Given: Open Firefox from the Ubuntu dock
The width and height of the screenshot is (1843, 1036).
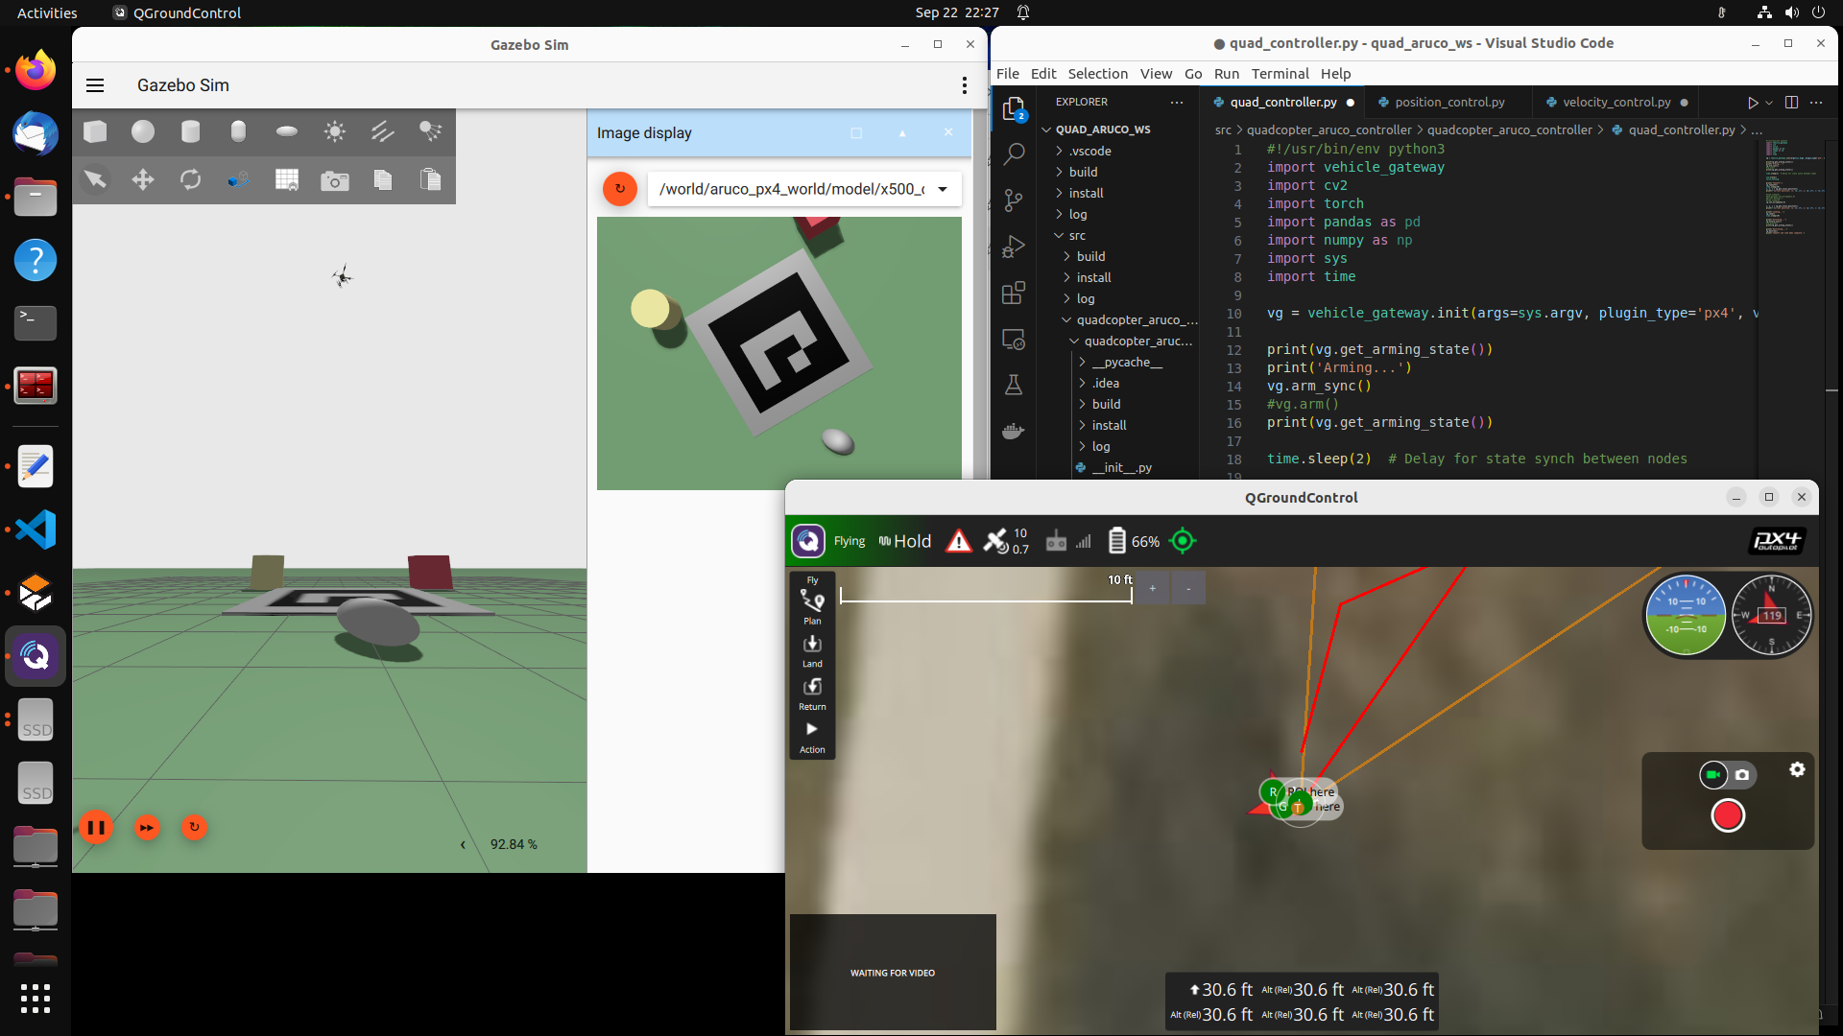Looking at the screenshot, I should click(x=36, y=71).
